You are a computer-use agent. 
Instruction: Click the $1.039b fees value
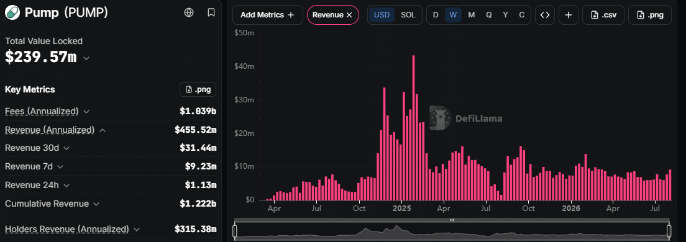pos(198,112)
